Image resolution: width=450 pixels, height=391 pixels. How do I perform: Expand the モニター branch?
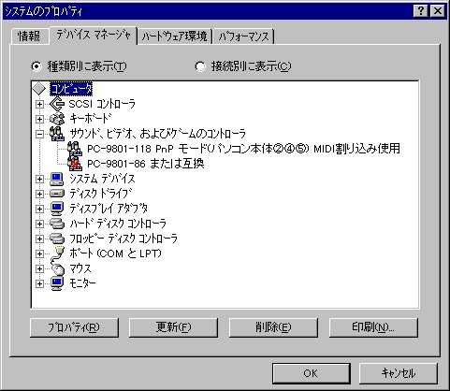(x=39, y=283)
